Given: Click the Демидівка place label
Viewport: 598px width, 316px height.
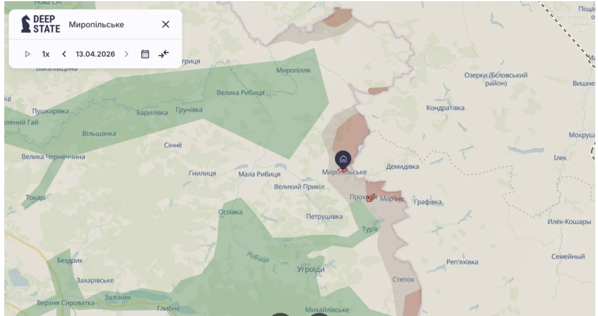Looking at the screenshot, I should point(402,166).
